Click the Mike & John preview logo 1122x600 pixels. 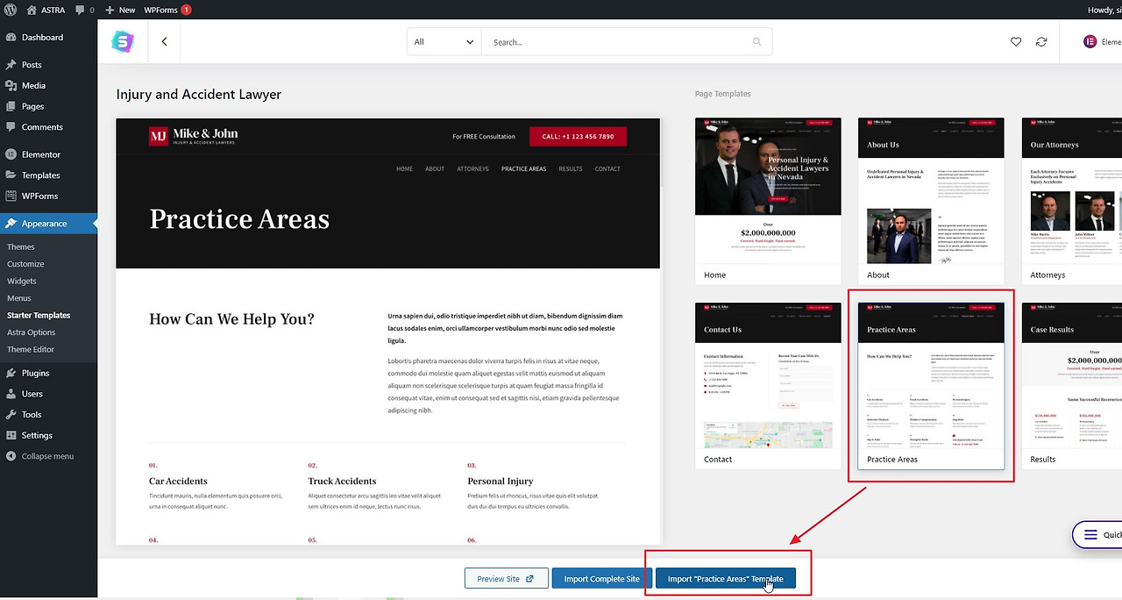pyautogui.click(x=194, y=136)
